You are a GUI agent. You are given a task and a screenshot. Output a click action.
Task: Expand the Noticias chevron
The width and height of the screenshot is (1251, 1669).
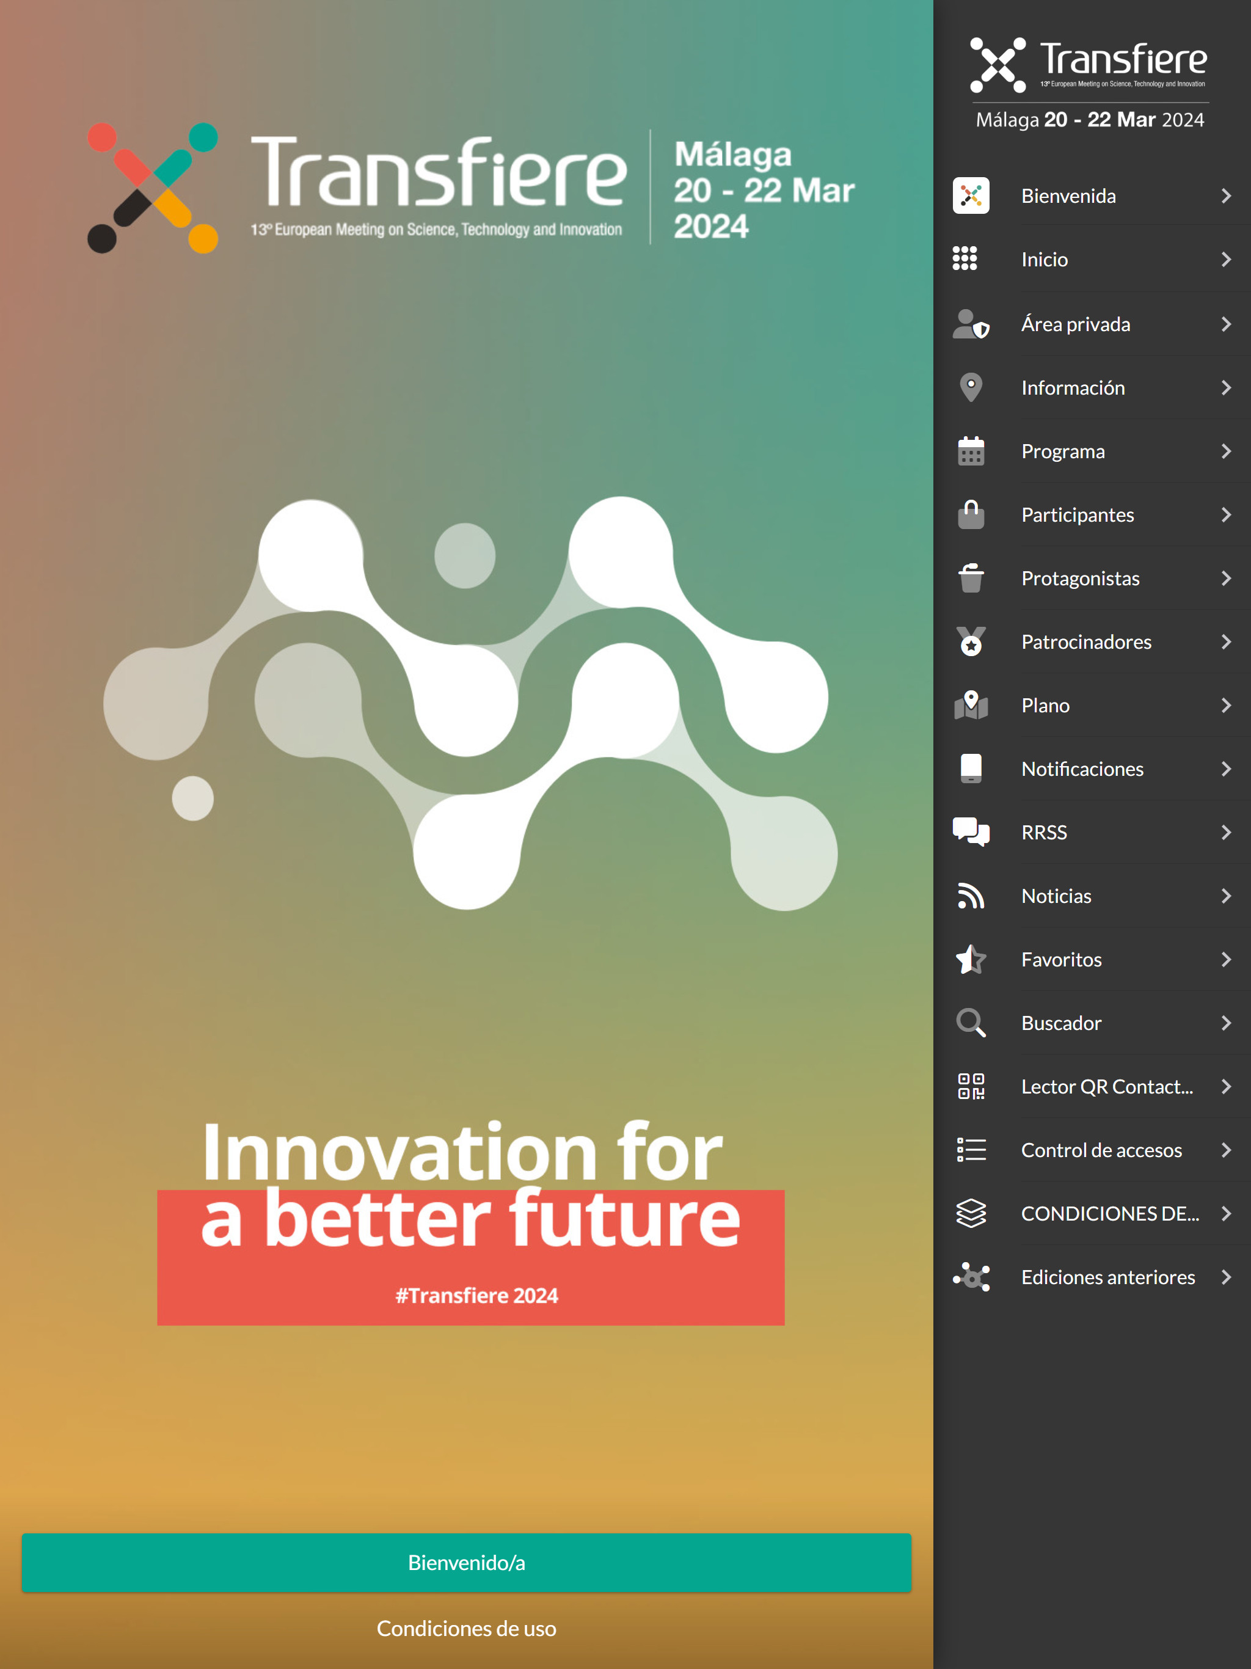[1225, 895]
